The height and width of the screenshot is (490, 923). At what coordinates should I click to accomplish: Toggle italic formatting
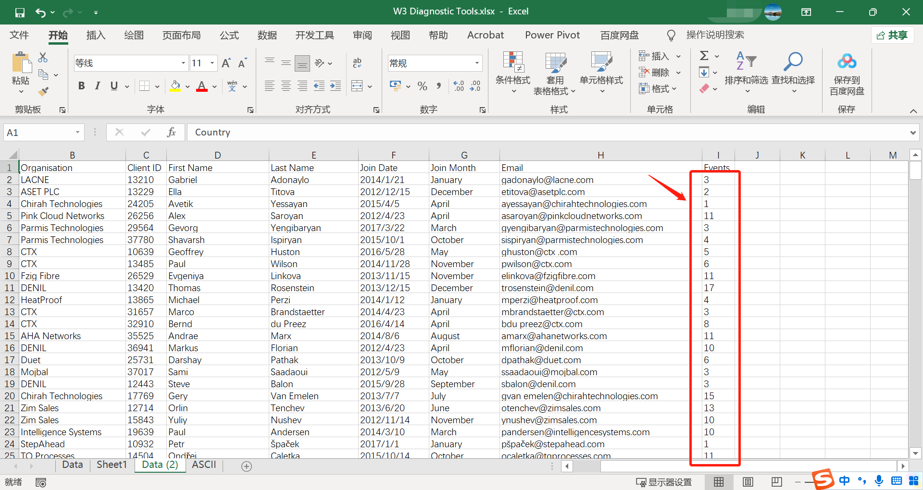coord(98,86)
